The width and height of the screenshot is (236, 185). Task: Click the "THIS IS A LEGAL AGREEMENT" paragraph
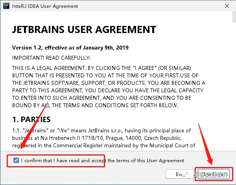(109, 87)
